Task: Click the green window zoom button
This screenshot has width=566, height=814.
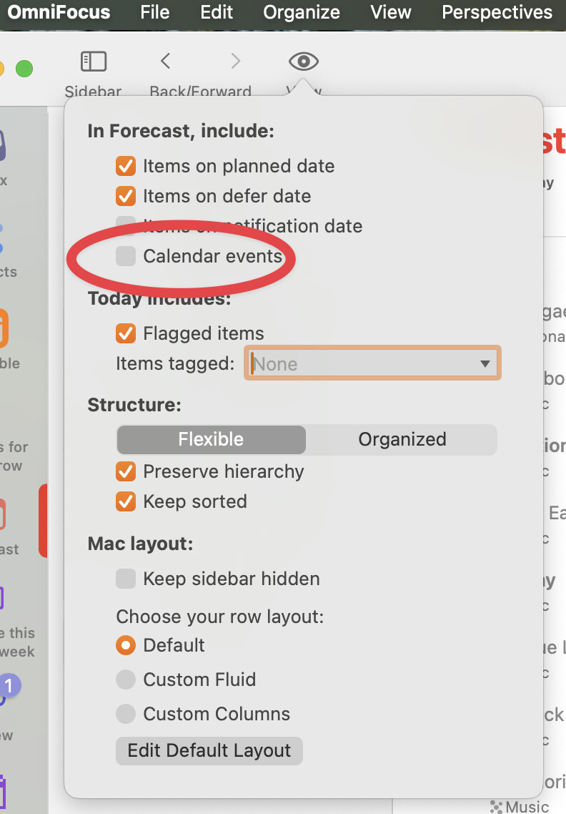Action: point(24,69)
